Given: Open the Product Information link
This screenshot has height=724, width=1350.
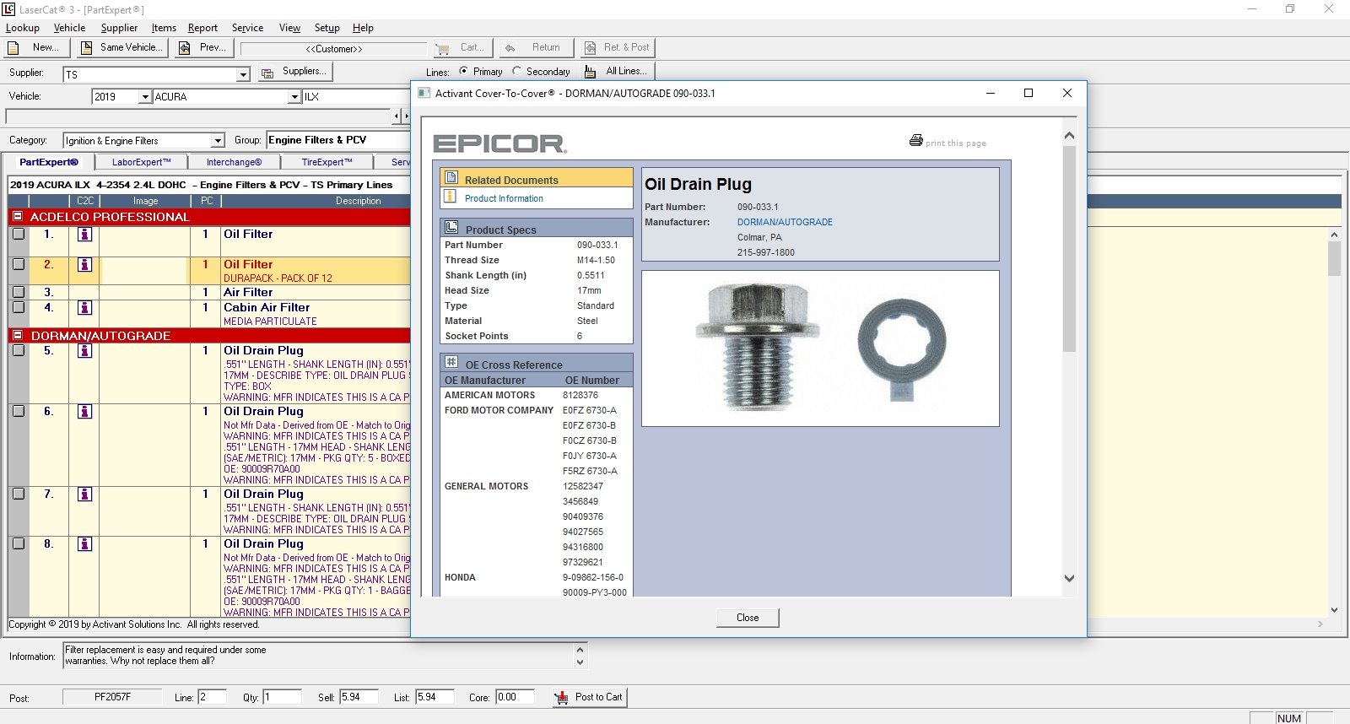Looking at the screenshot, I should click(504, 199).
